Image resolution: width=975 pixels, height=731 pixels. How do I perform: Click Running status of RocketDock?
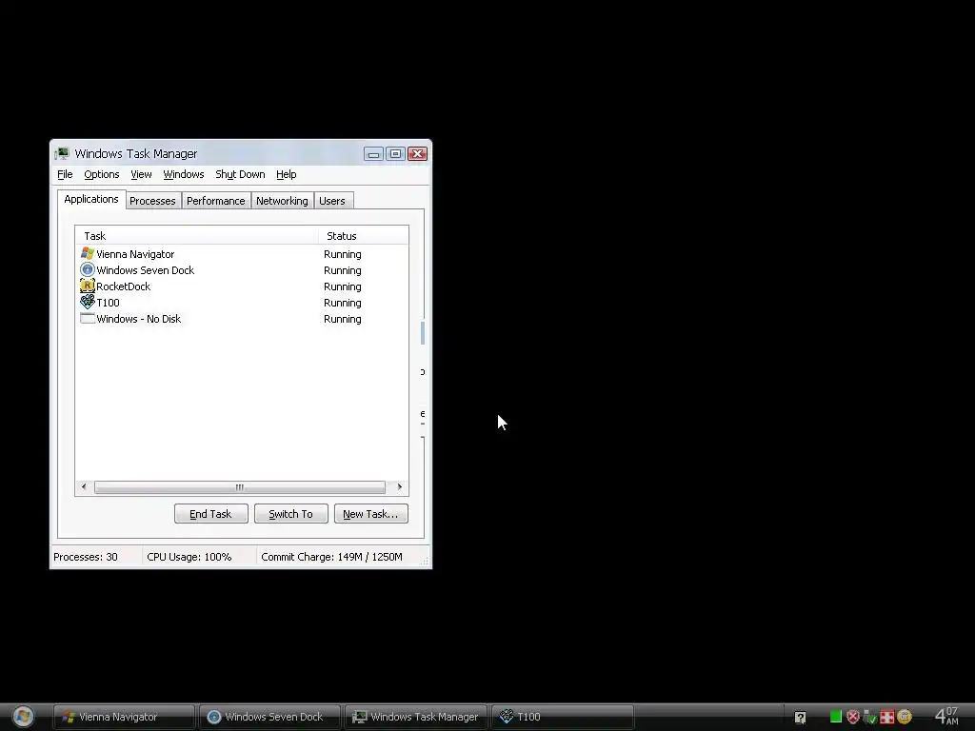pos(343,286)
